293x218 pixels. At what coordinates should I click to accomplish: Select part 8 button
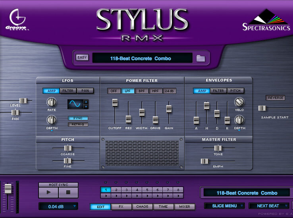(178, 190)
